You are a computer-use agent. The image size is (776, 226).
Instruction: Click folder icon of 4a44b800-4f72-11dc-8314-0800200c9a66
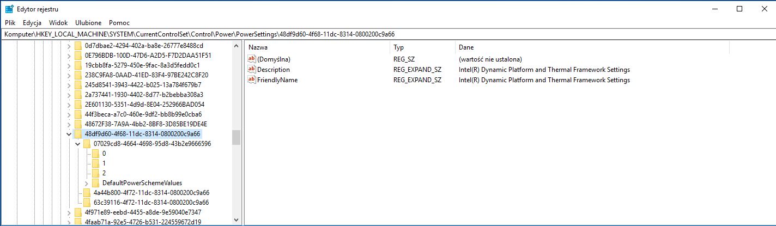tap(87, 193)
